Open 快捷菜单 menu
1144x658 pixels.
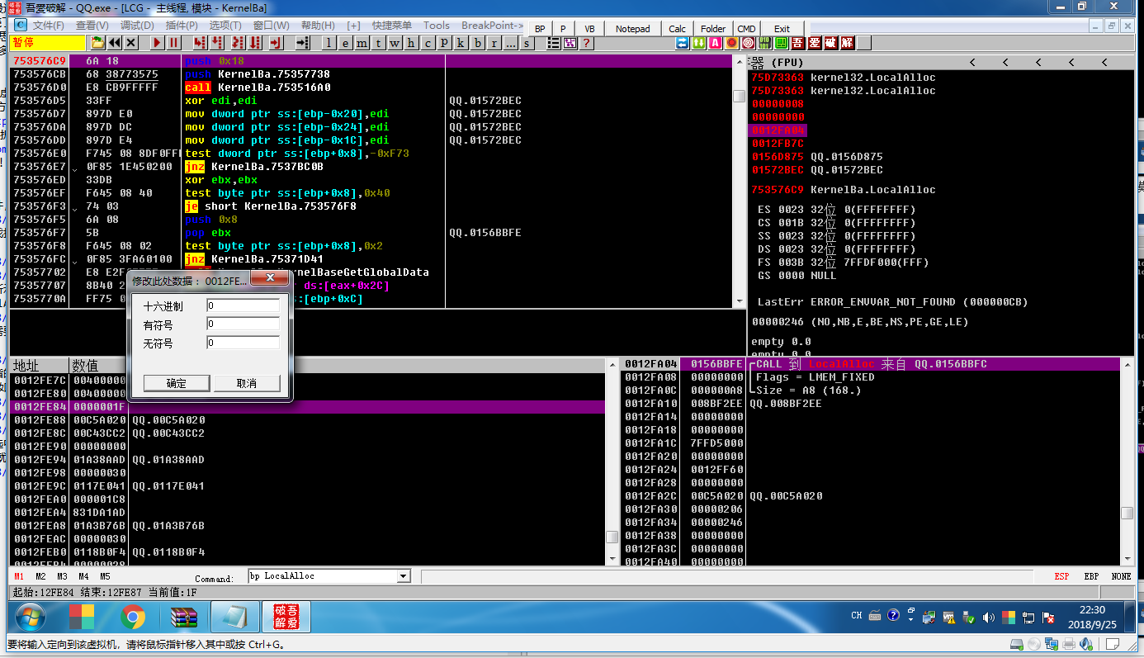click(392, 26)
